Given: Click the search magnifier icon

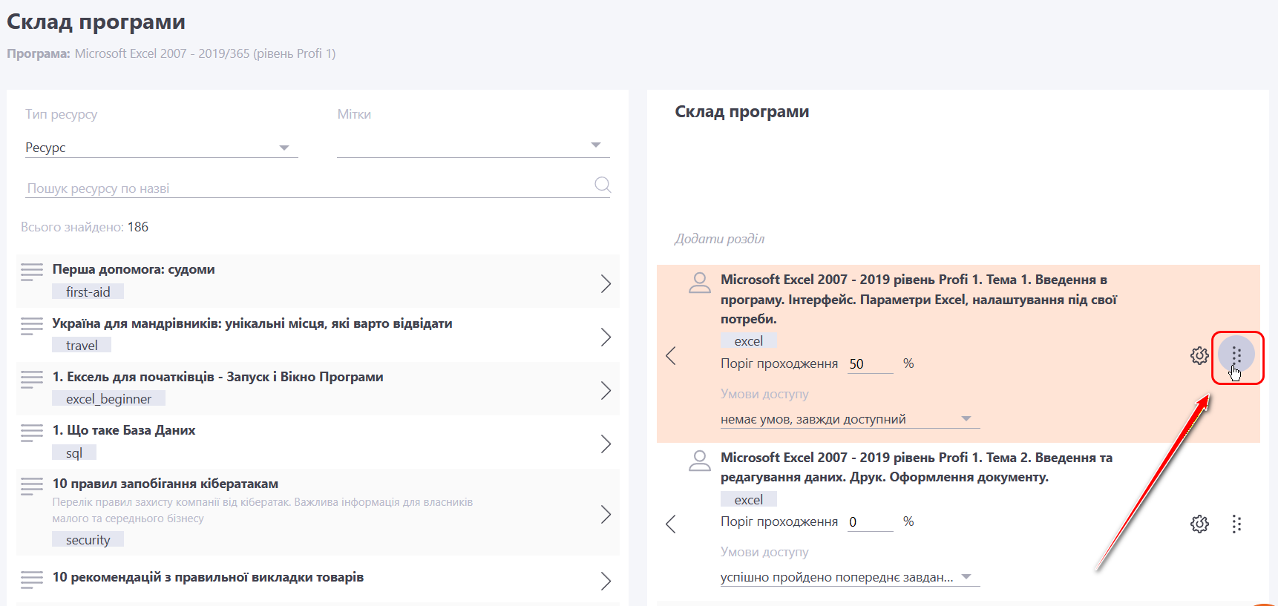Looking at the screenshot, I should point(603,185).
